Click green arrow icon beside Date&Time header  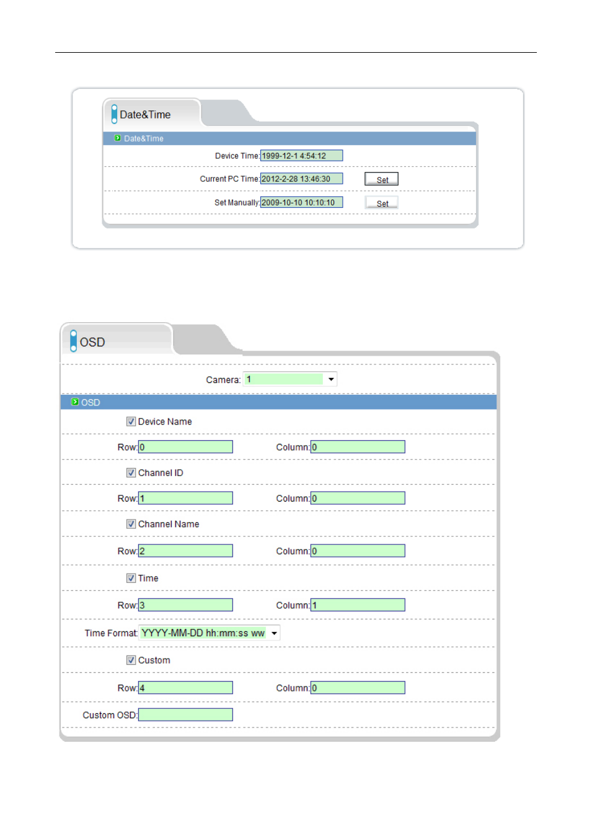point(117,138)
